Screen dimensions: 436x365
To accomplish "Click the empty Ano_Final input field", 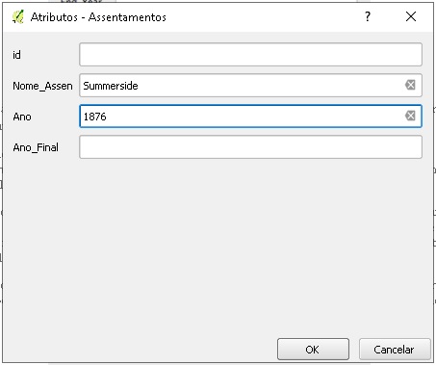I will (250, 147).
